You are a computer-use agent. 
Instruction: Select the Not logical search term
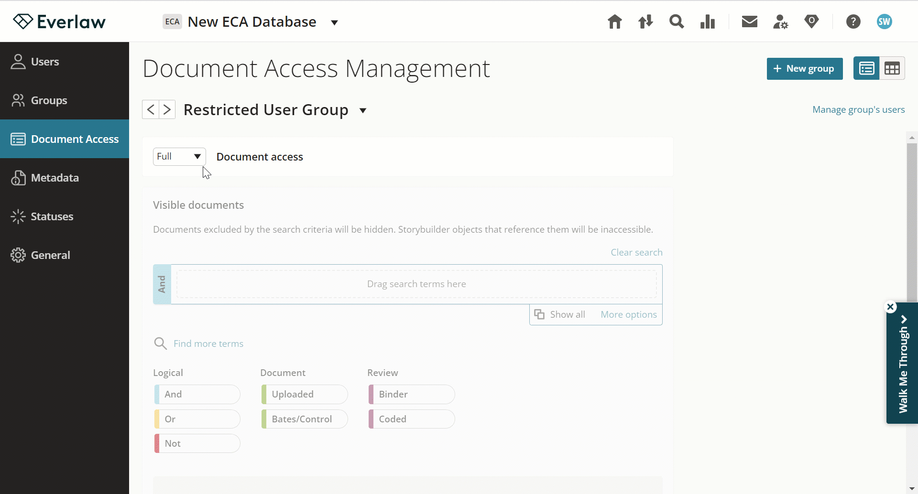tap(197, 443)
